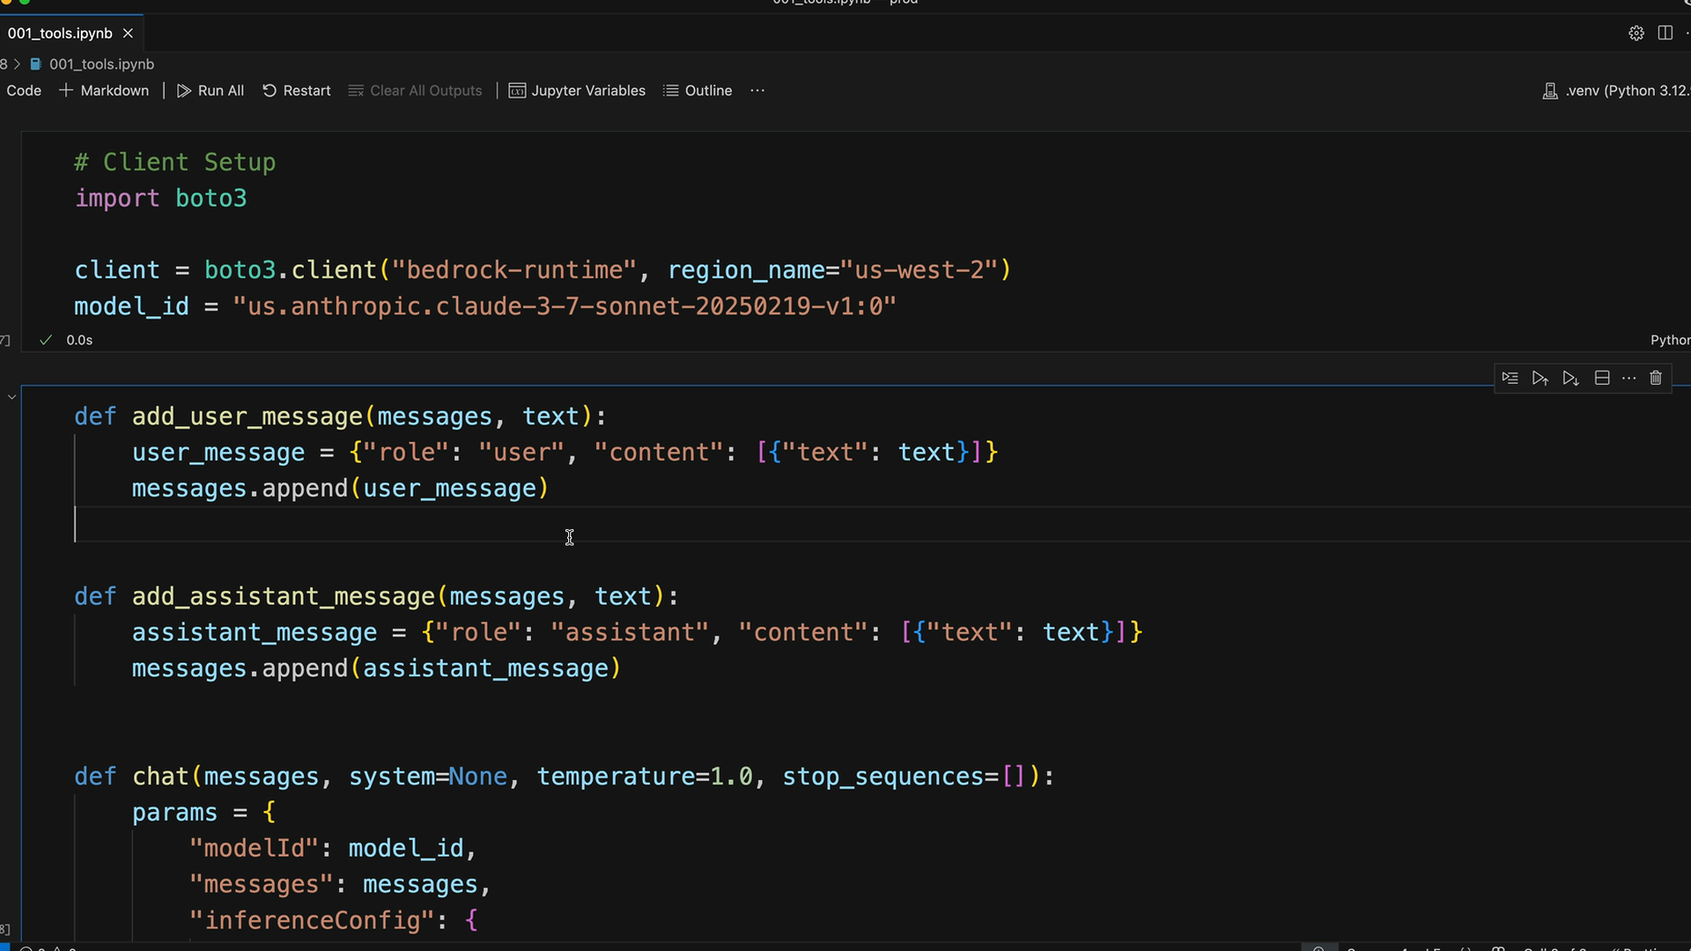Open notebook settings gear icon
Image resolution: width=1691 pixels, height=951 pixels.
[1636, 33]
